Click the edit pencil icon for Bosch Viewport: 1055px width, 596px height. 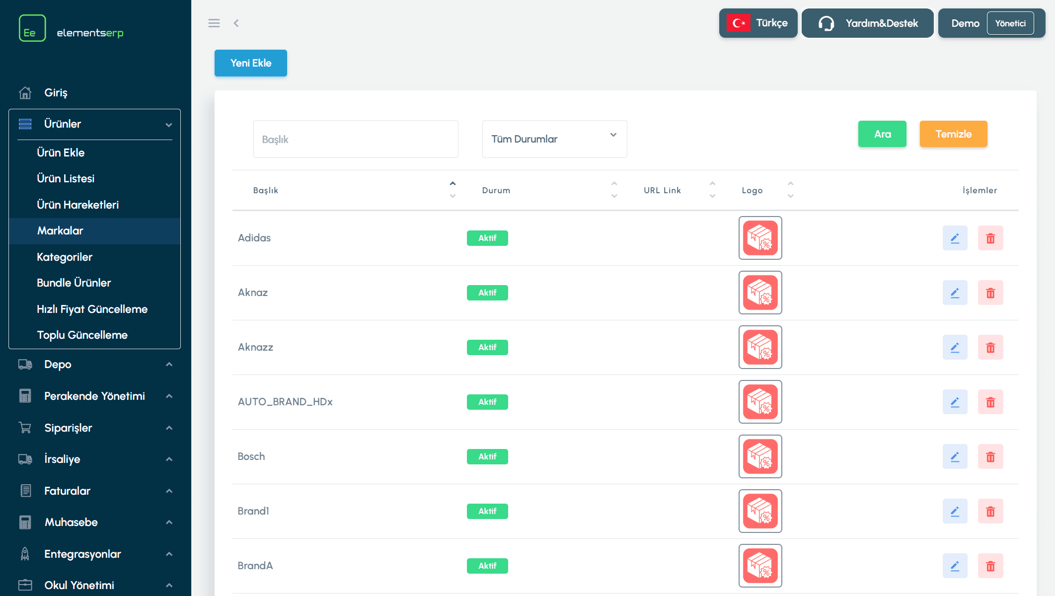[x=955, y=457]
